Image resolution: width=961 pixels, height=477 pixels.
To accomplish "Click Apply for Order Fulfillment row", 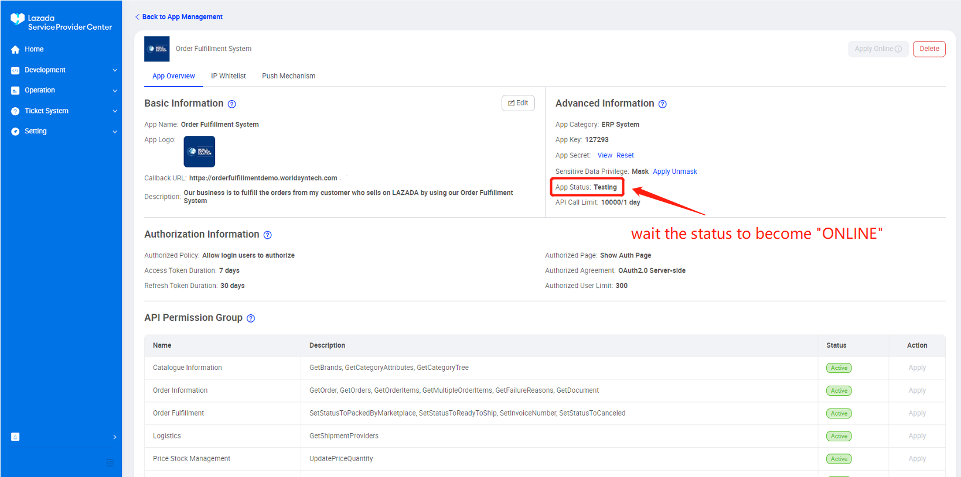I will click(x=917, y=414).
